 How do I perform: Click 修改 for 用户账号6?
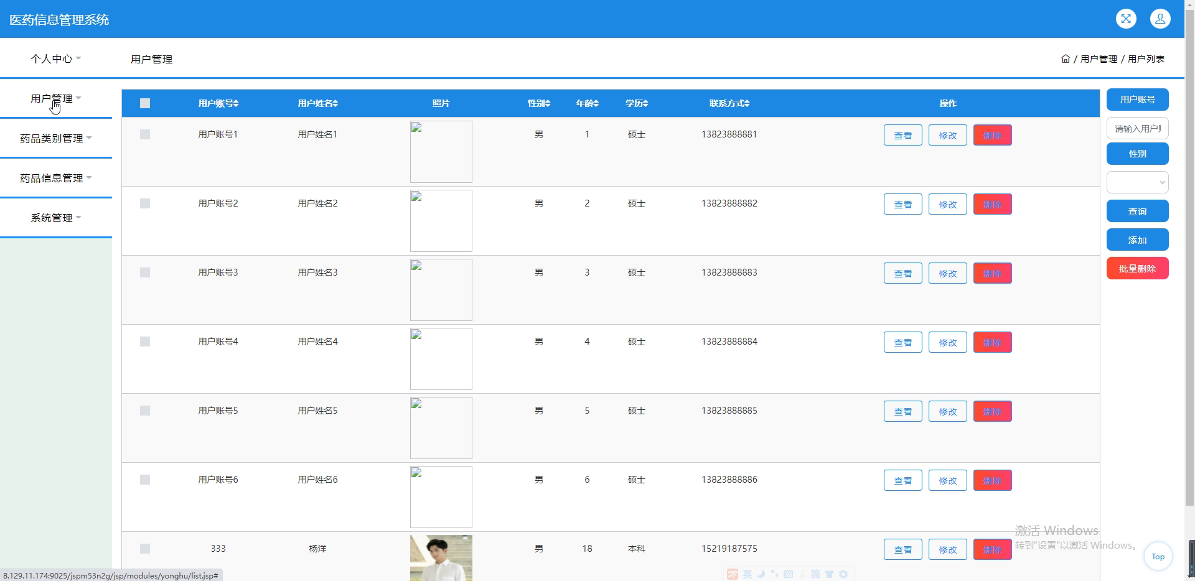[948, 480]
